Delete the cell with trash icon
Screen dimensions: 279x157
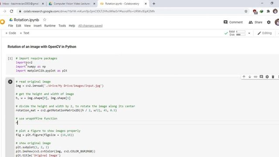click(x=273, y=77)
